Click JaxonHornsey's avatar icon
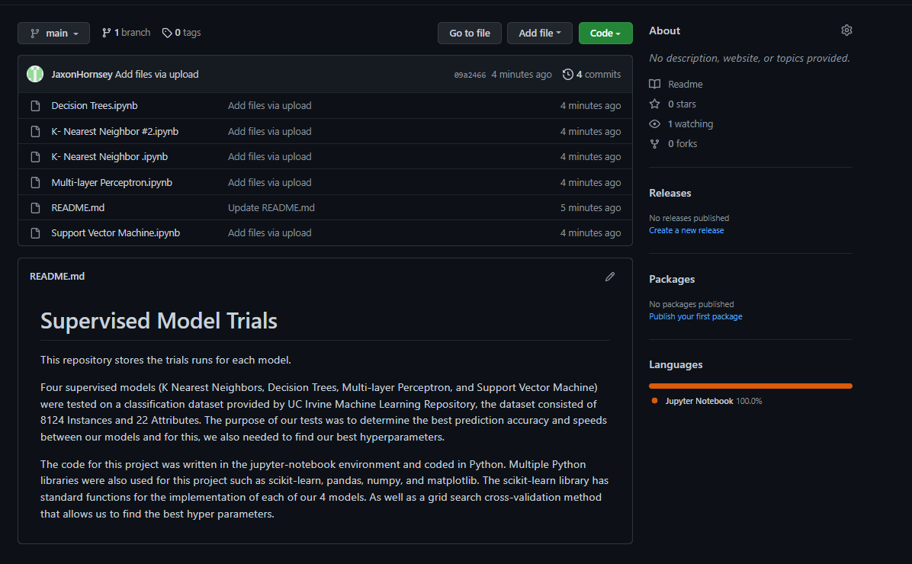912x564 pixels. coord(35,74)
